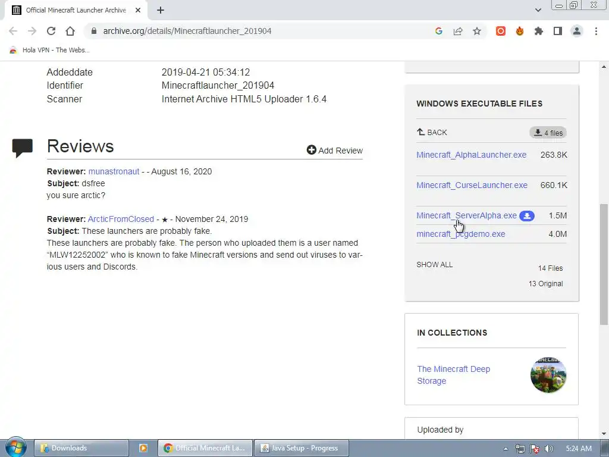609x457 pixels.
Task: Expand the tab search dropdown
Action: (538, 10)
